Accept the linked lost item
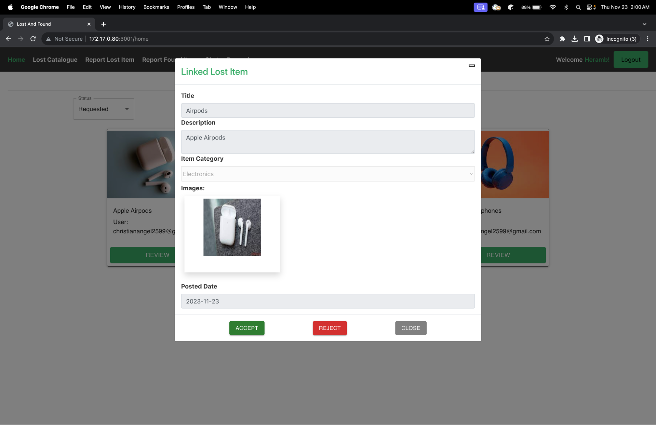 [247, 328]
